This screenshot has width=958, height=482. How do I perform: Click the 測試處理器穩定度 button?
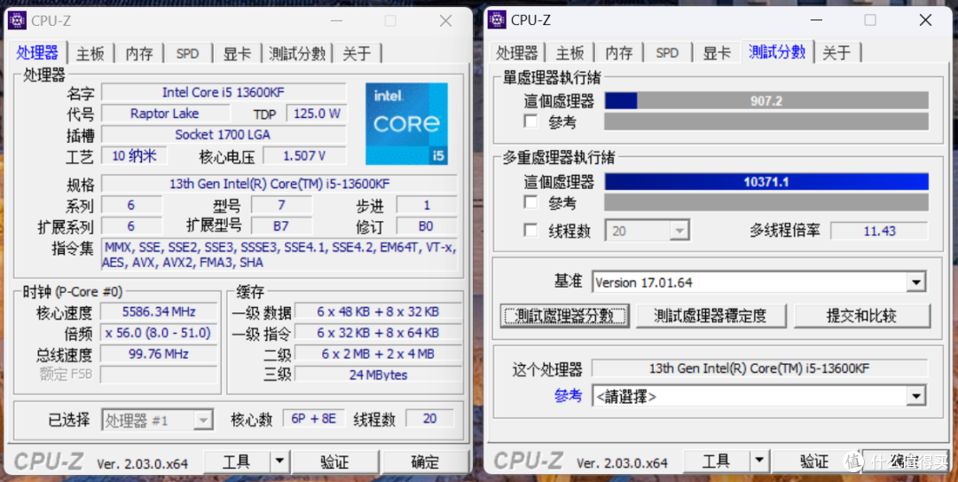[711, 316]
